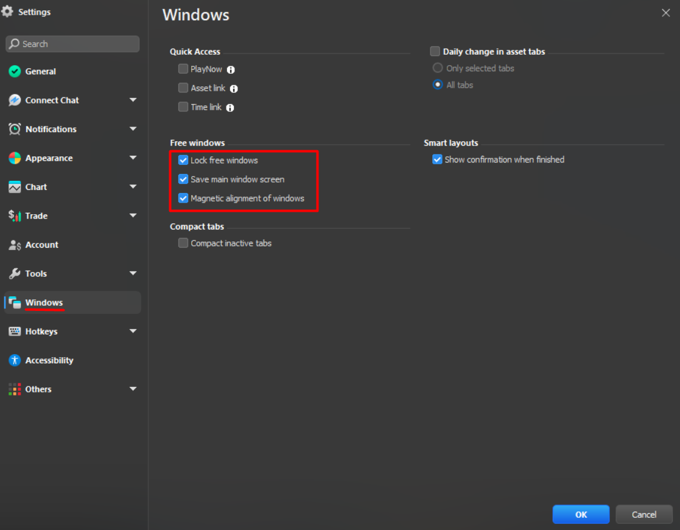Expand the Chart section arrow
The height and width of the screenshot is (530, 680).
coord(133,187)
